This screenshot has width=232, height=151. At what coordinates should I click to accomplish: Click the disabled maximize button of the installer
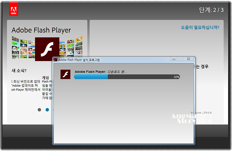point(180,59)
